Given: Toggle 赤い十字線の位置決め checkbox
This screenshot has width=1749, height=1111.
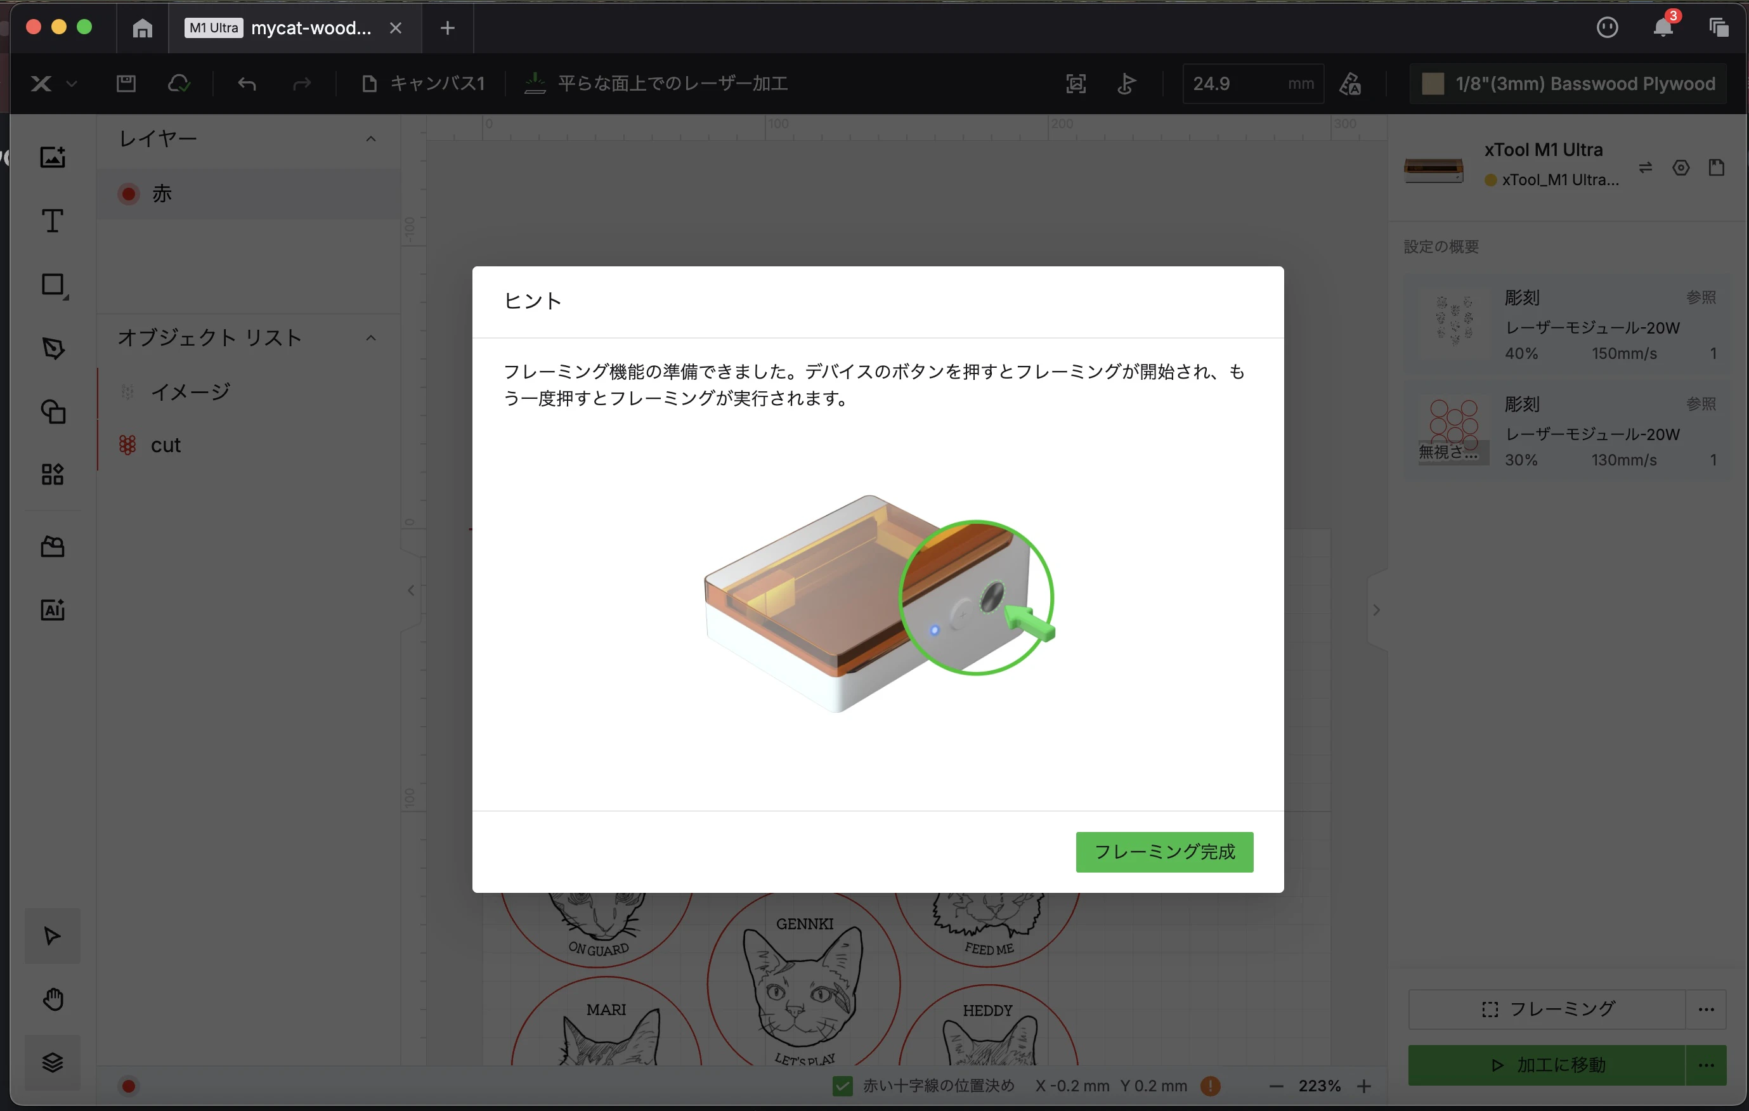Looking at the screenshot, I should click(843, 1086).
